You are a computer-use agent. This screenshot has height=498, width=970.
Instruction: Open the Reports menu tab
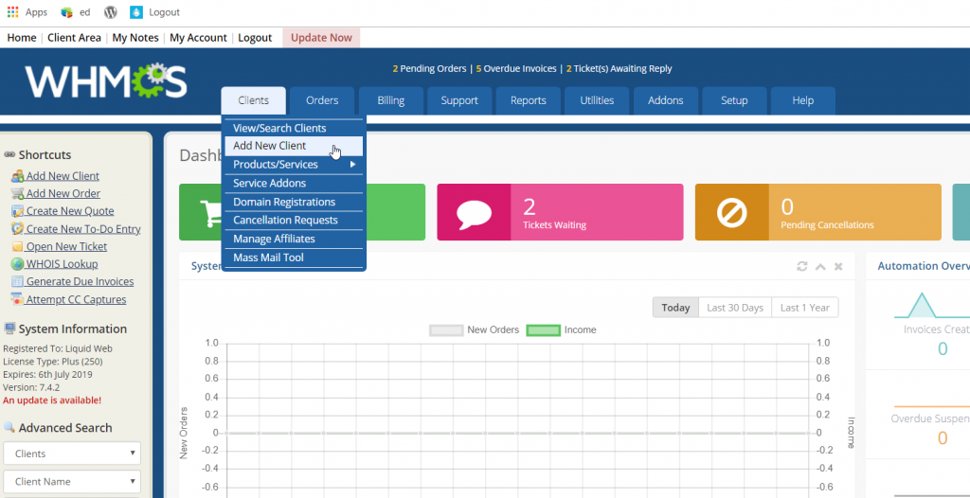coord(529,100)
